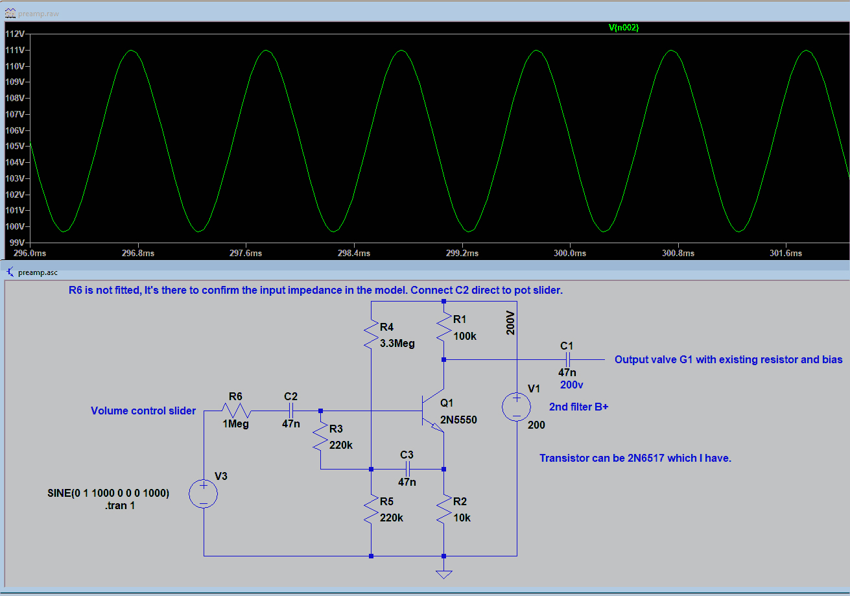Click the V(n002) trace label
This screenshot has width=850, height=596.
[x=624, y=27]
